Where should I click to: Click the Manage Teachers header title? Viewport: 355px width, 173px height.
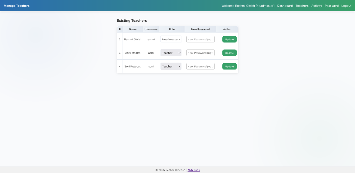16,6
